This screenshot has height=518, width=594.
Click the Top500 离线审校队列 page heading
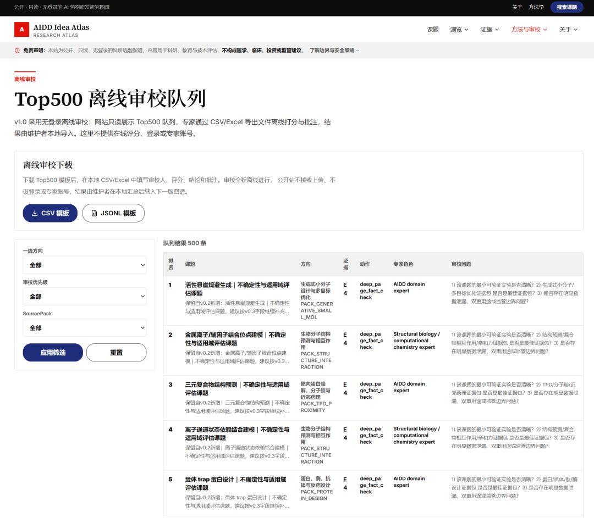point(110,99)
